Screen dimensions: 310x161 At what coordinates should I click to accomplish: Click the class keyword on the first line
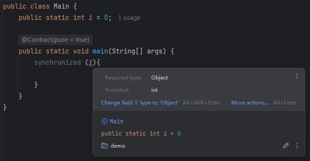pos(40,6)
